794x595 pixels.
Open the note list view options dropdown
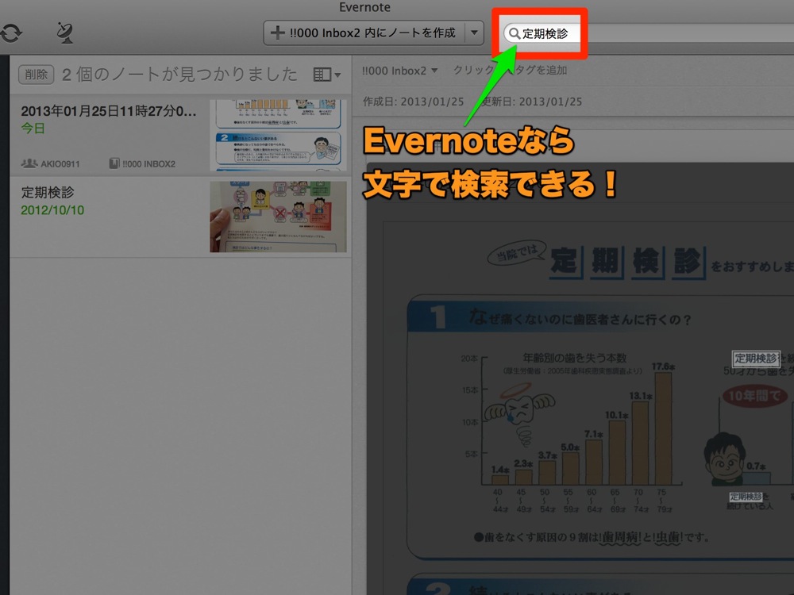(x=326, y=75)
